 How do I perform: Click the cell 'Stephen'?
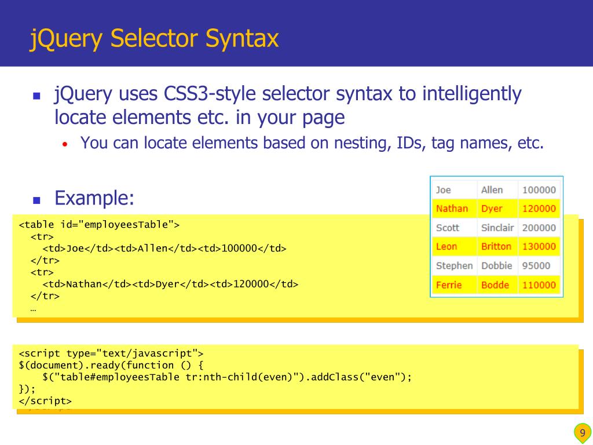click(x=454, y=265)
